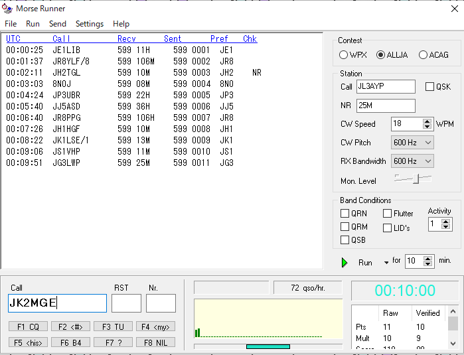The image size is (464, 355).
Task: Click the 72 qso/hr rate display
Action: coord(308,288)
